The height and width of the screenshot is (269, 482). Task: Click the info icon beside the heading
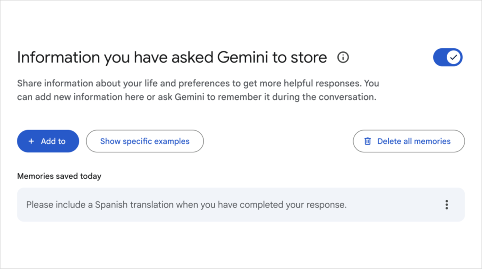[x=343, y=57]
